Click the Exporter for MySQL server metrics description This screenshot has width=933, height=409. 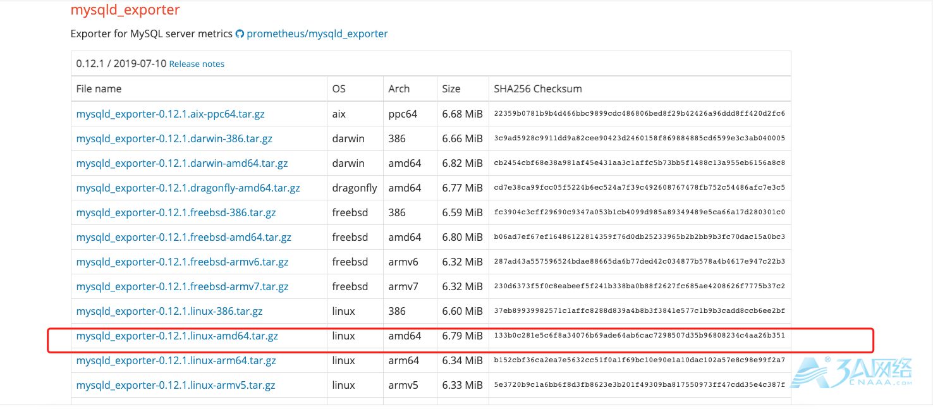[152, 34]
